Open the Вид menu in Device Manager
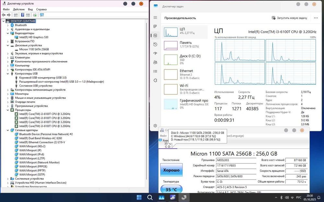Screen dimensions: 324x202 [30, 9]
